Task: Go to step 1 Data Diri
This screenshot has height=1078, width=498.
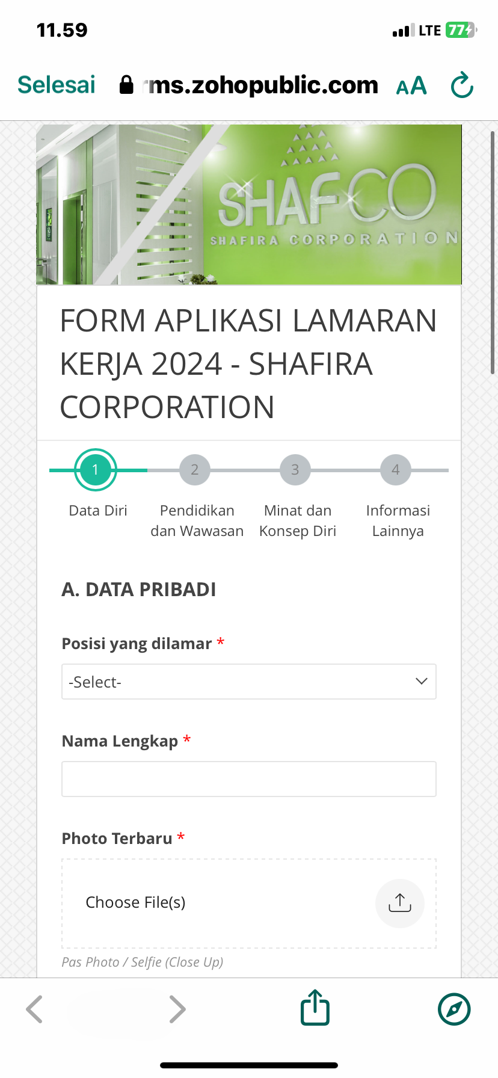Action: coord(95,470)
